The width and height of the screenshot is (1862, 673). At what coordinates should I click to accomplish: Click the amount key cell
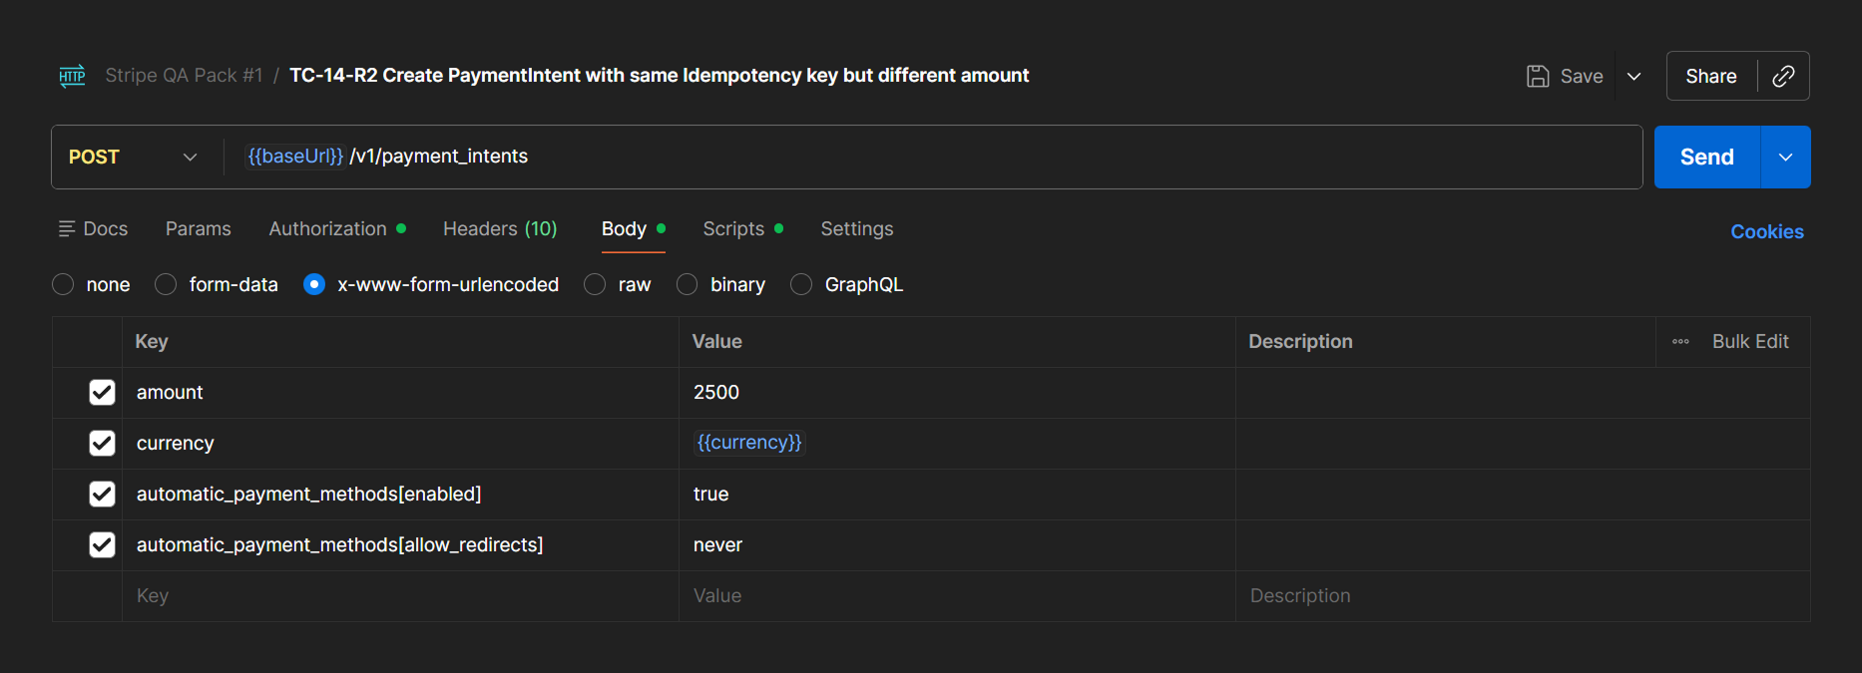tap(400, 392)
